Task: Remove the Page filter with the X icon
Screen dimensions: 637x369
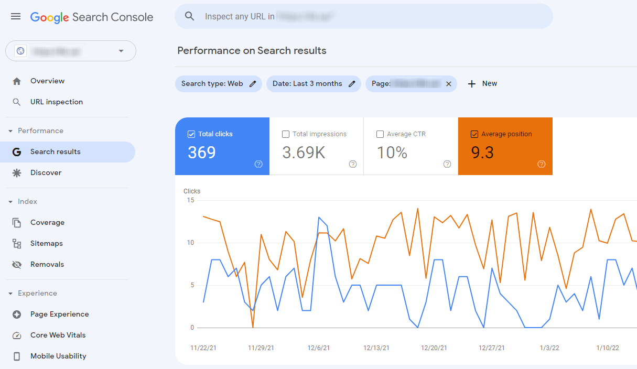Action: pos(448,84)
